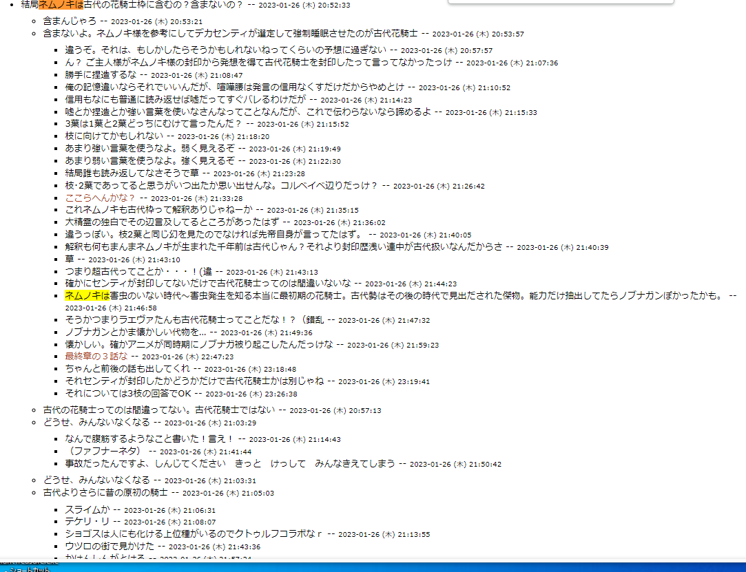Select the comment starting 'それセンティが封印したかどうか'
Image resolution: width=746 pixels, height=572 pixels.
(194, 381)
